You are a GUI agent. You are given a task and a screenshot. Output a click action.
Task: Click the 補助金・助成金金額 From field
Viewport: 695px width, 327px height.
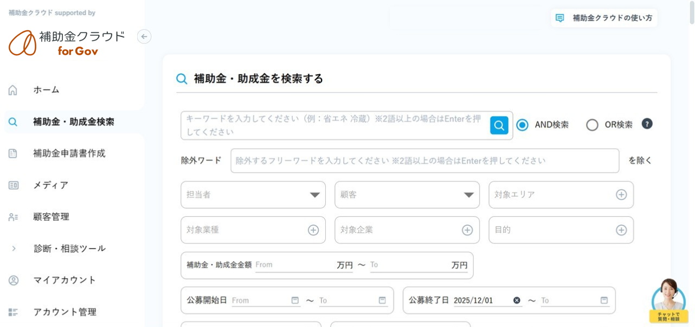click(295, 265)
